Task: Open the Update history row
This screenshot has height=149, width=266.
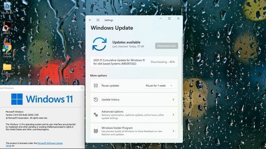Action: click(134, 99)
